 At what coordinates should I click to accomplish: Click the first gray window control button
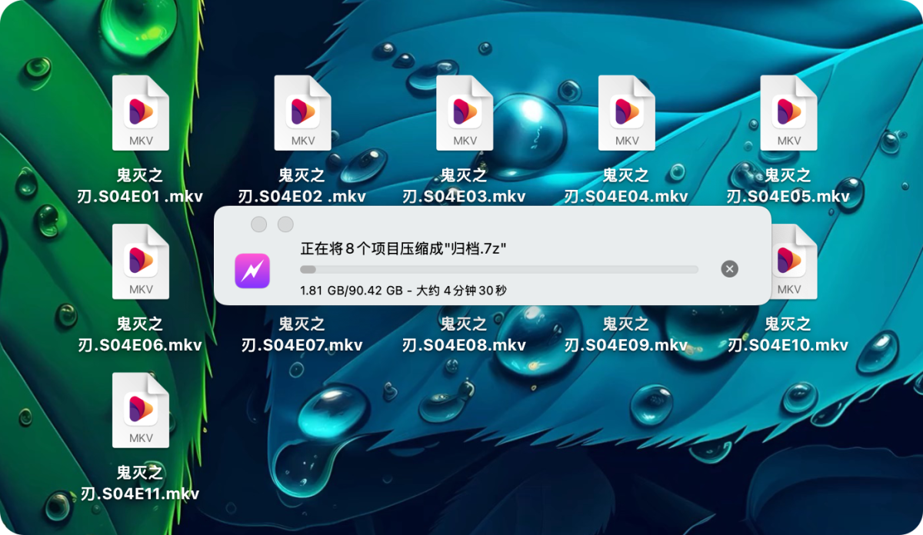259,224
